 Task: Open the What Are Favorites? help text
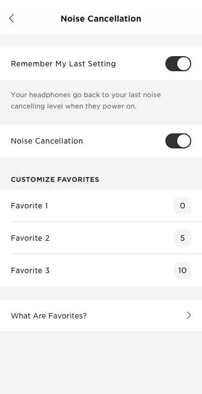48,316
